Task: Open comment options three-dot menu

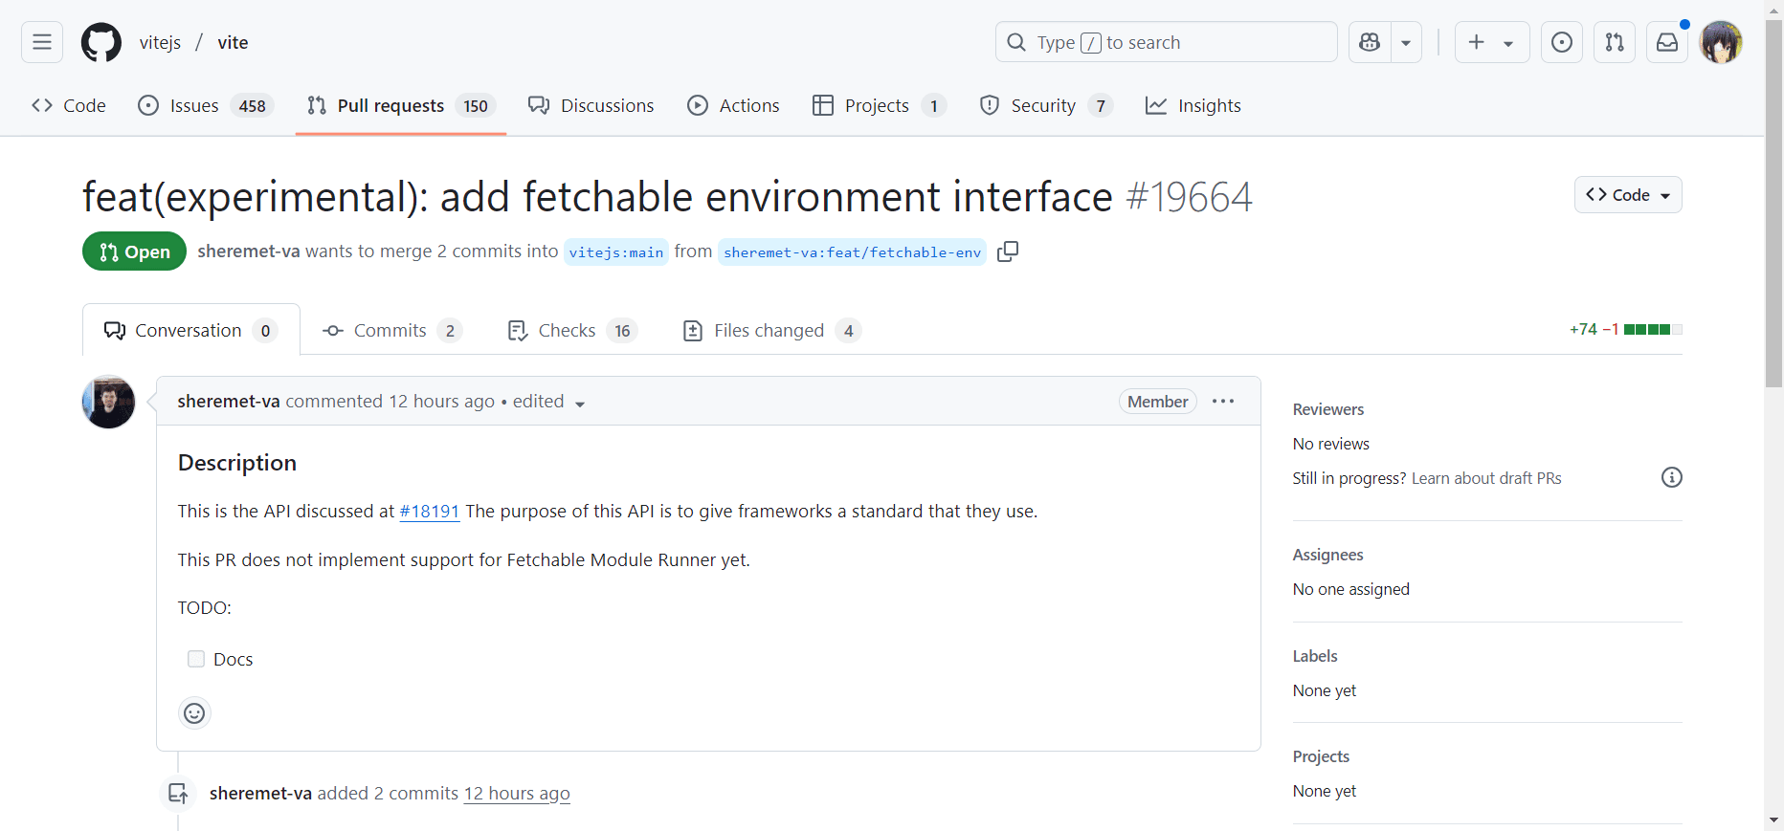Action: [1223, 402]
